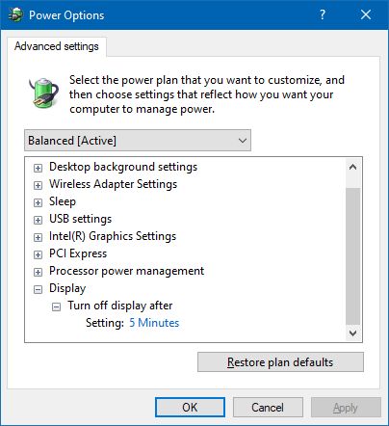The image size is (389, 426).
Task: Expand Processor power management node
Action: coord(38,272)
